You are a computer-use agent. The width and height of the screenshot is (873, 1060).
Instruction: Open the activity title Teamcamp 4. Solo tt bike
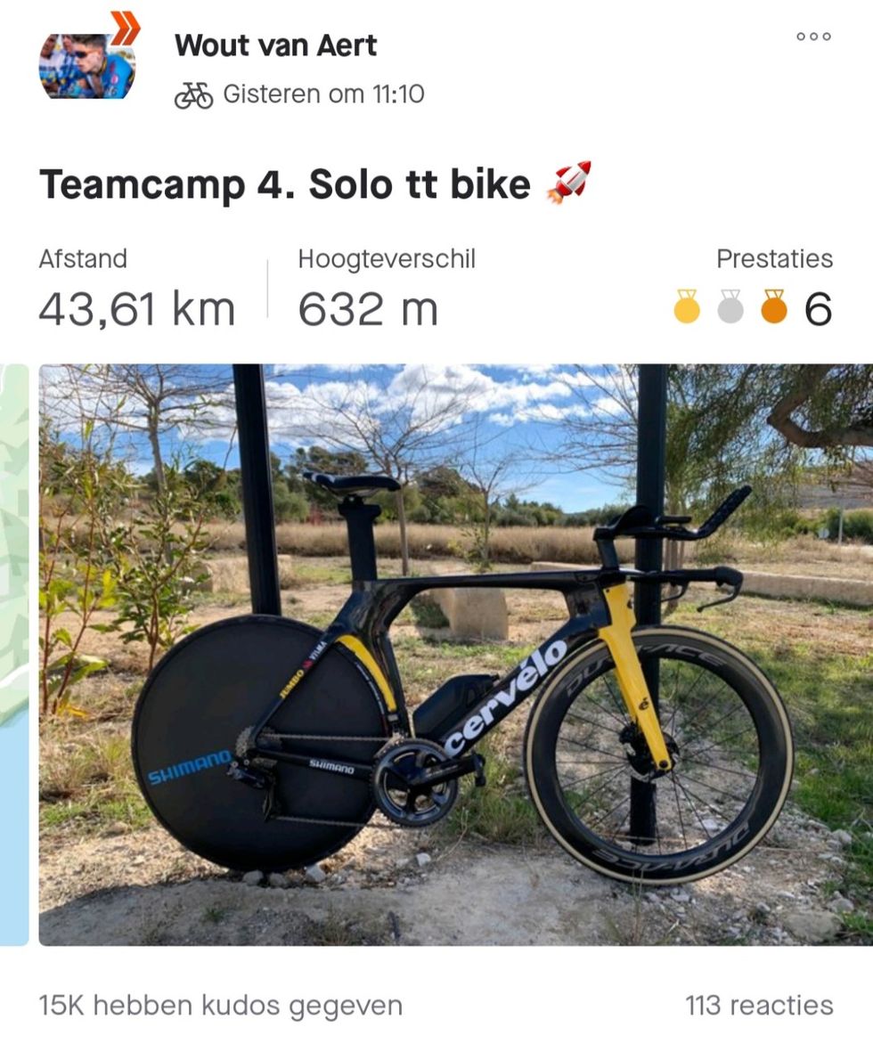pos(285,183)
